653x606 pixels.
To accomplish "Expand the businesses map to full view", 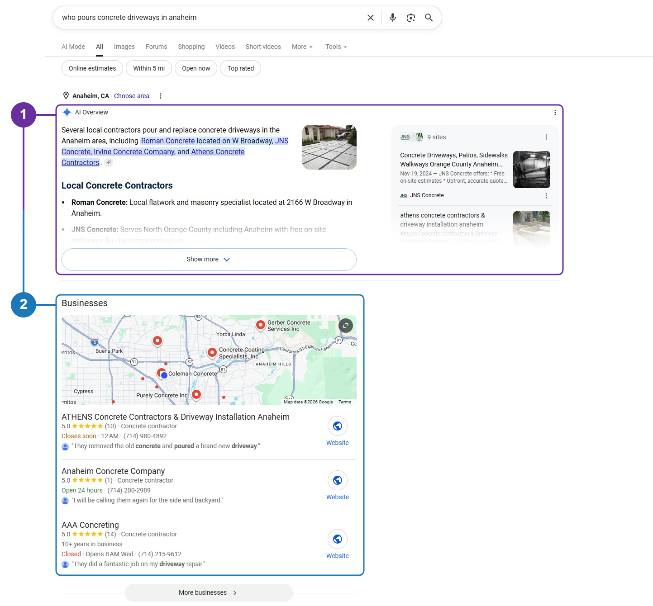I will click(346, 326).
